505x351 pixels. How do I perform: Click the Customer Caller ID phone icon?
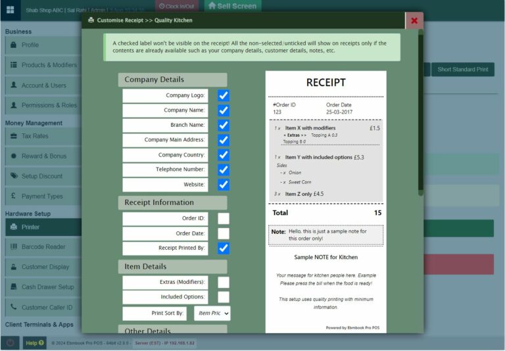(14, 308)
